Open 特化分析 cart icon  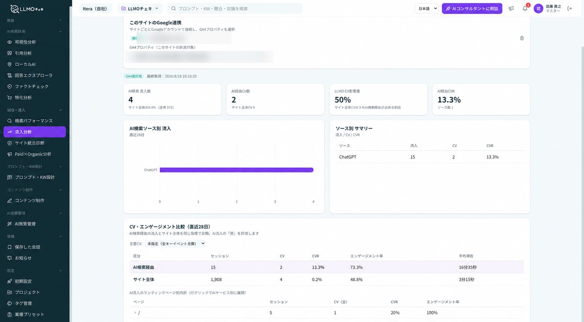click(x=10, y=97)
